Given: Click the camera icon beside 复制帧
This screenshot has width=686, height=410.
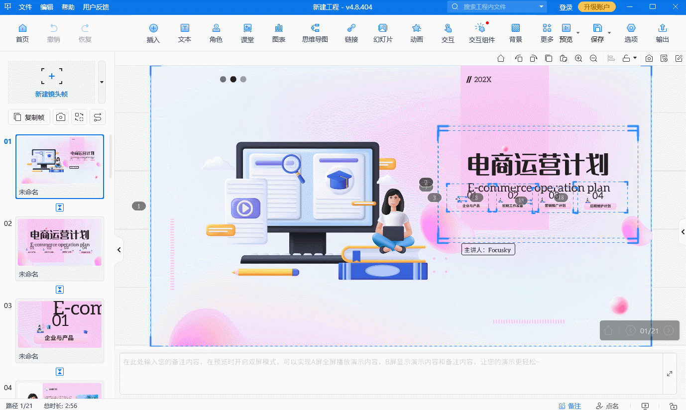Looking at the screenshot, I should coord(61,117).
